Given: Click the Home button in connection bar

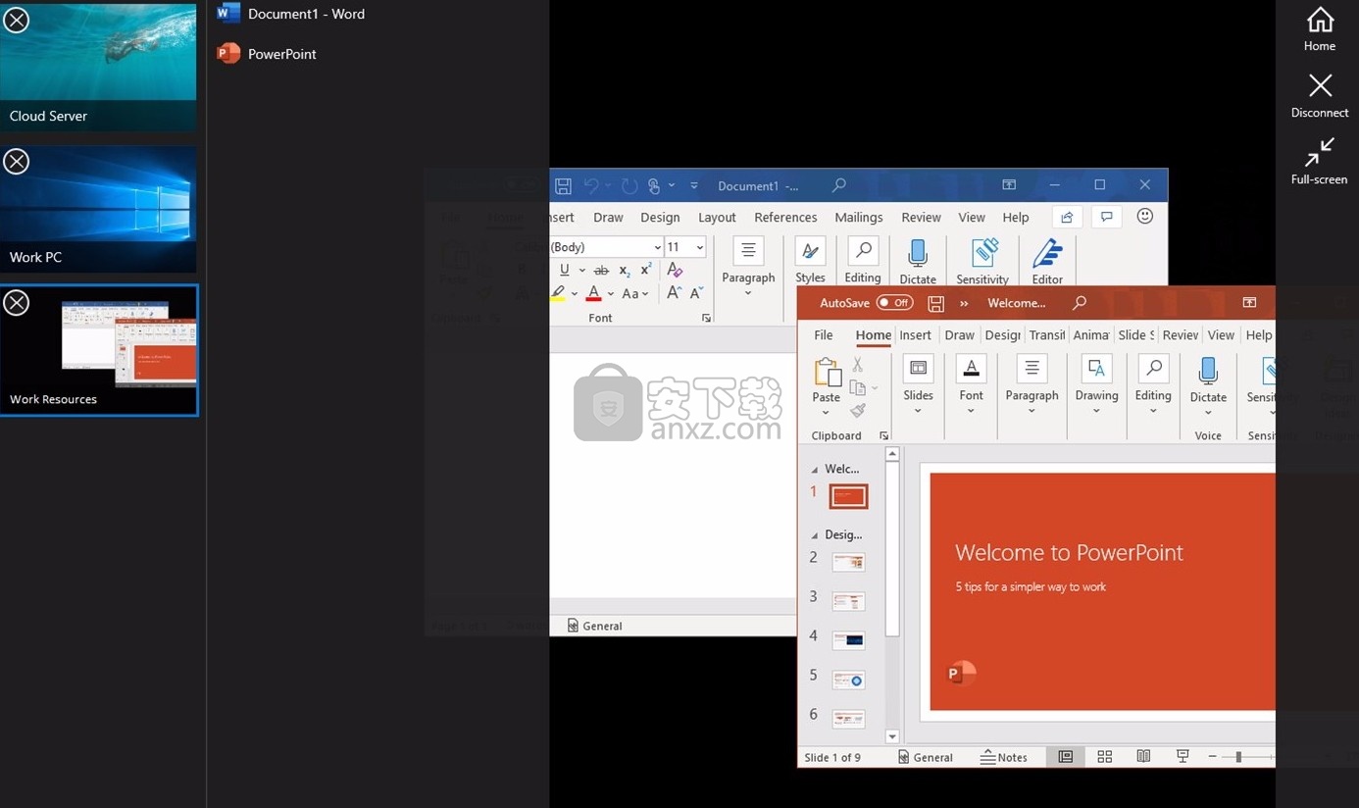Looking at the screenshot, I should point(1320,29).
